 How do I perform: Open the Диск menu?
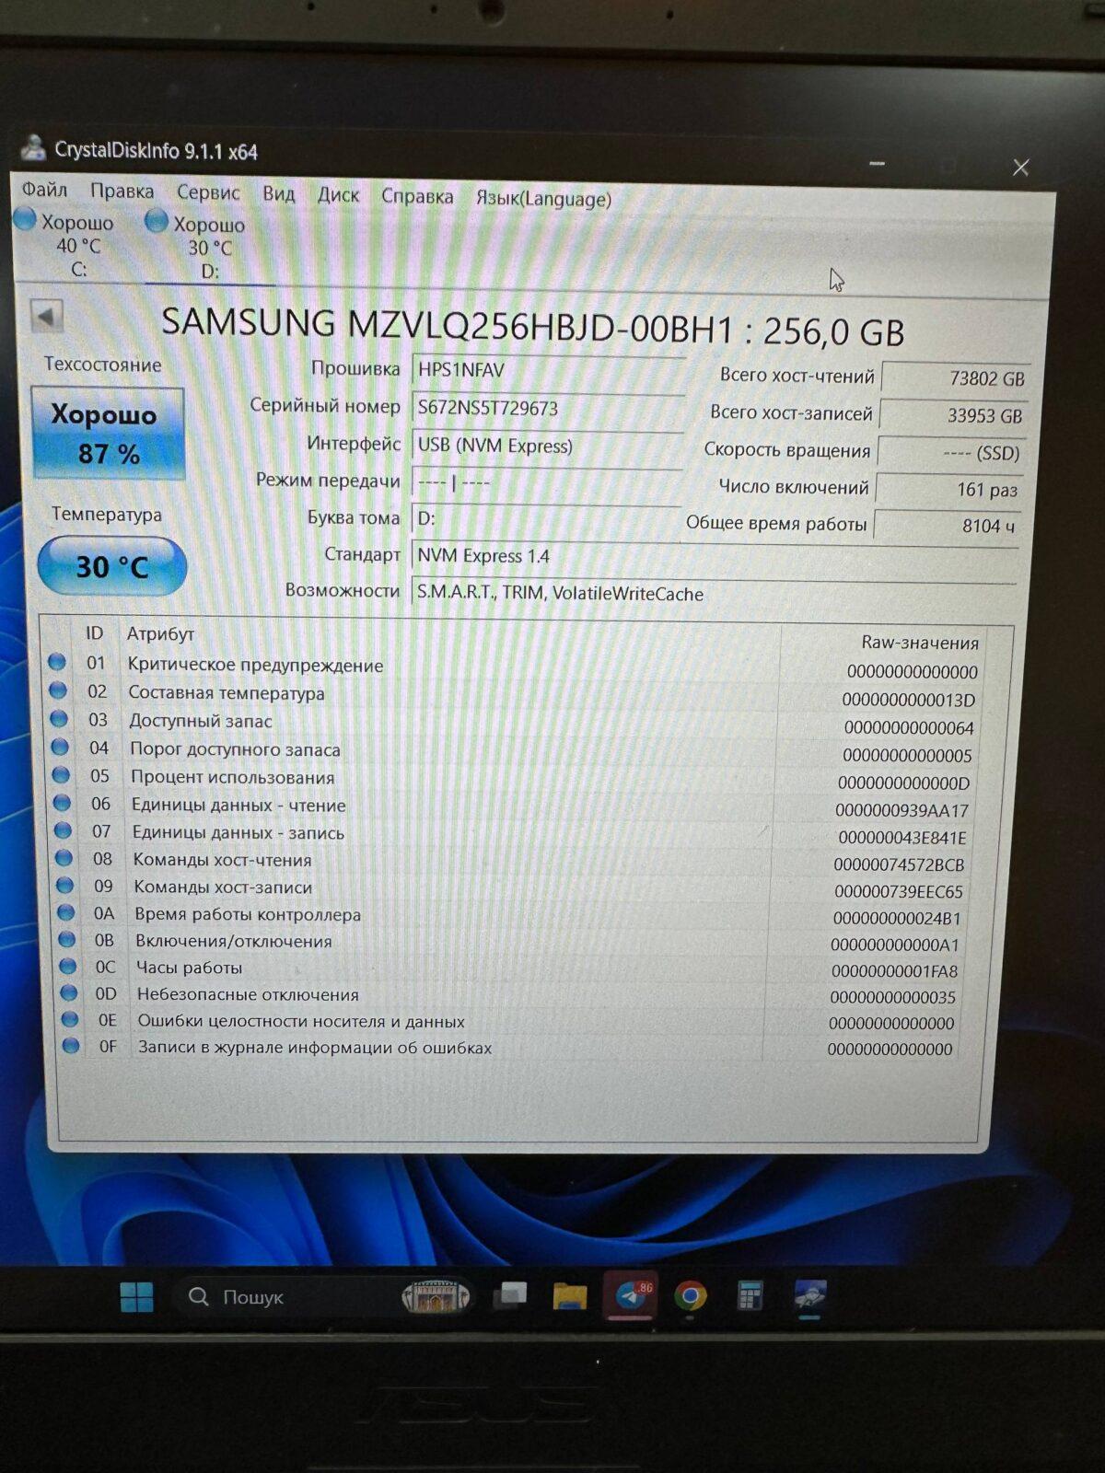pyautogui.click(x=338, y=195)
